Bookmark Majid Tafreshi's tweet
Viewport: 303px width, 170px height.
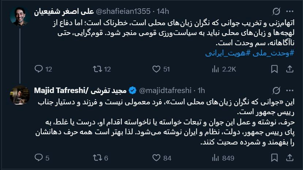click(x=274, y=158)
